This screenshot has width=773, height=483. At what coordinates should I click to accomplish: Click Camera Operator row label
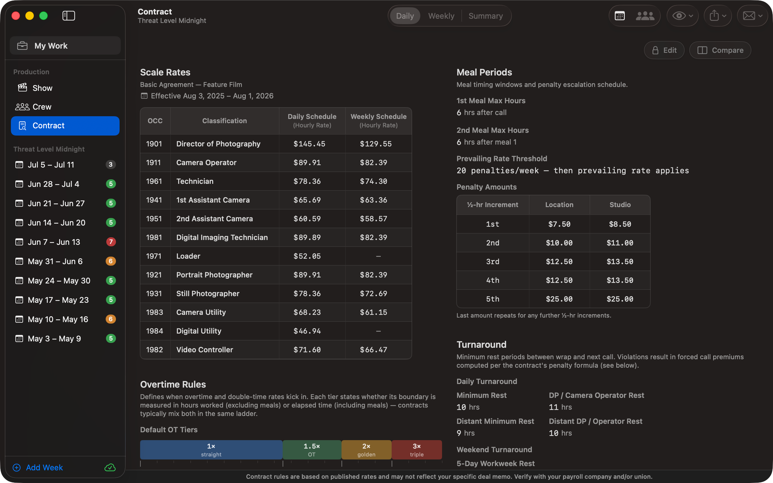click(x=206, y=163)
